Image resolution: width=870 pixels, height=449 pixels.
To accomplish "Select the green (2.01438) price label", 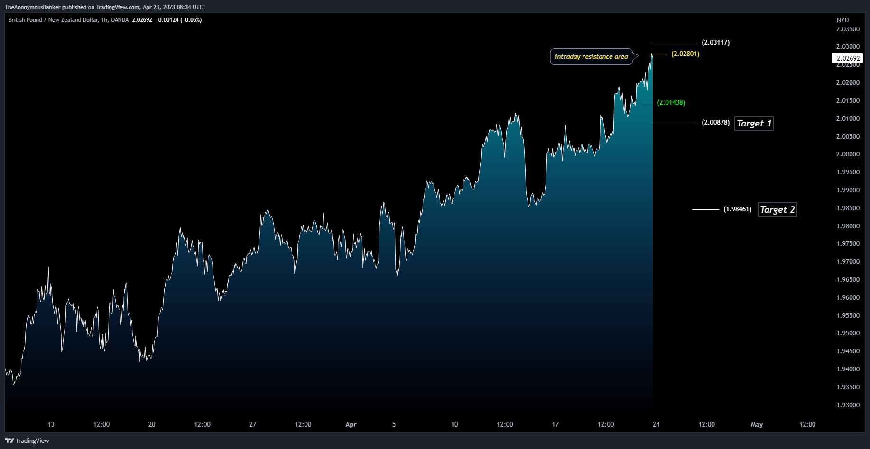I will tap(671, 102).
